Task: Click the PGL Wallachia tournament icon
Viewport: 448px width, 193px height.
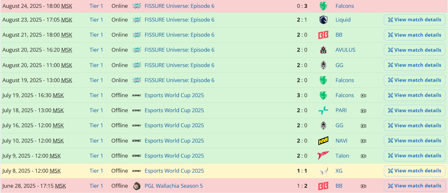Action: (x=137, y=186)
